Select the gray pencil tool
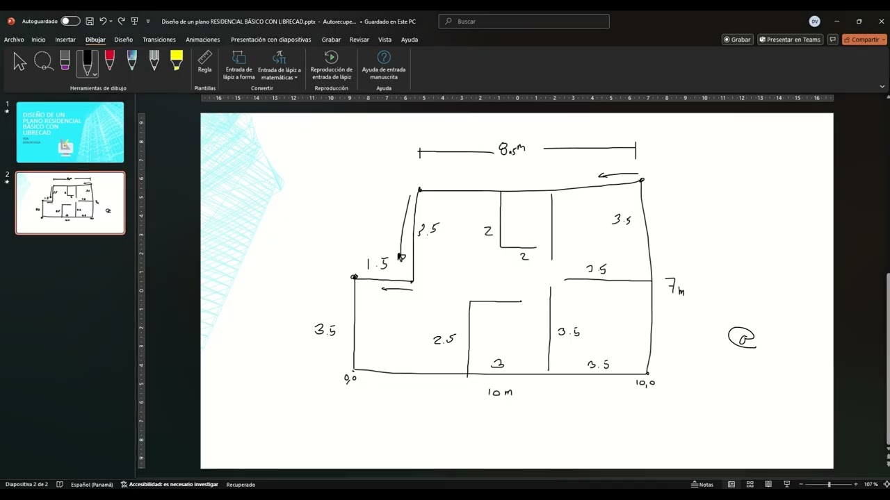Screen dimensions: 890x500 154,60
